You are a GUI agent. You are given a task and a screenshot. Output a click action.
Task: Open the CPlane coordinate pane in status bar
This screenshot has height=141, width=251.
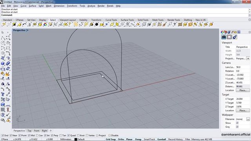tap(5, 139)
